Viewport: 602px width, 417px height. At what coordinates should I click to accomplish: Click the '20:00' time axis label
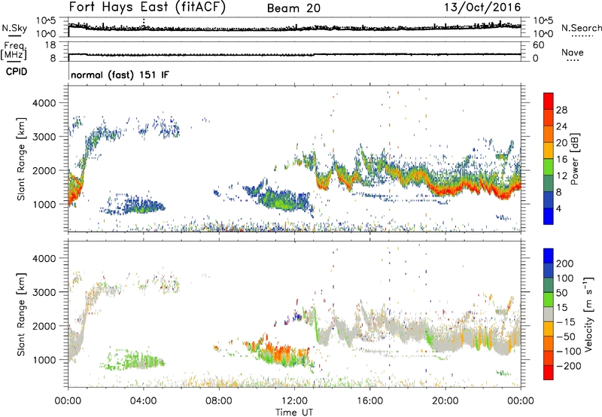coord(445,401)
